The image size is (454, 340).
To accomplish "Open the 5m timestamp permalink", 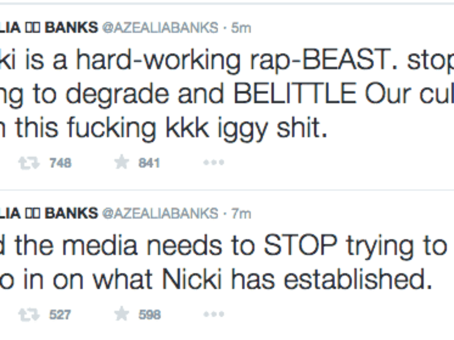I will click(241, 28).
